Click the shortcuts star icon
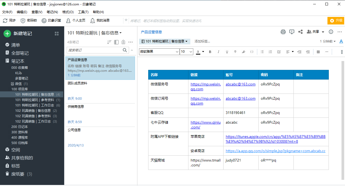Viewport: 345px width, 186px height. (x=126, y=20)
